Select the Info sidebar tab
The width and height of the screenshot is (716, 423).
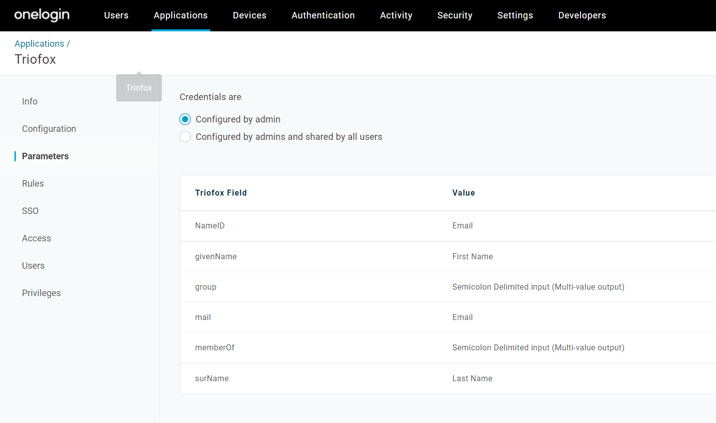[30, 102]
